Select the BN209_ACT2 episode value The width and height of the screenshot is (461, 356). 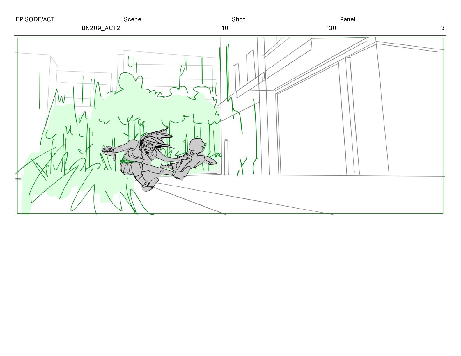click(x=101, y=28)
